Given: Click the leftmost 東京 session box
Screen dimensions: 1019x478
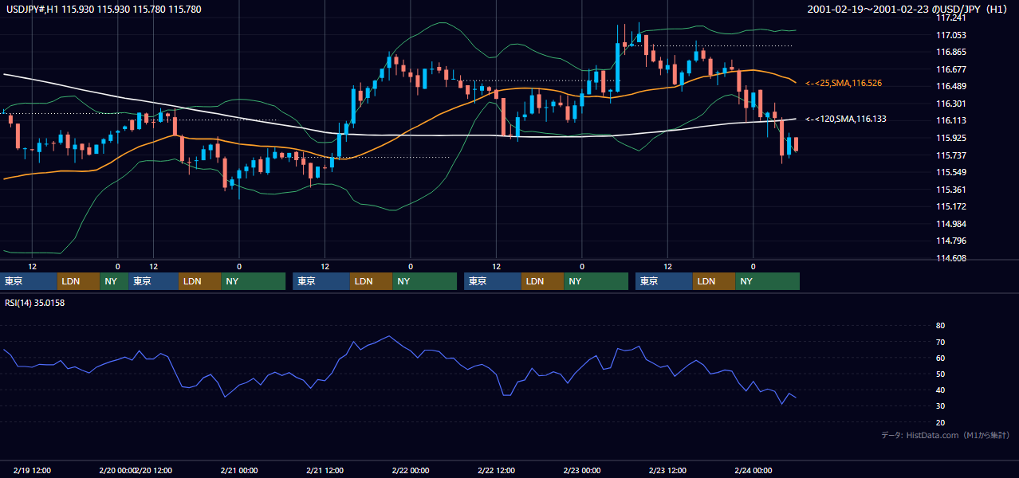Looking at the screenshot, I should pyautogui.click(x=29, y=281).
